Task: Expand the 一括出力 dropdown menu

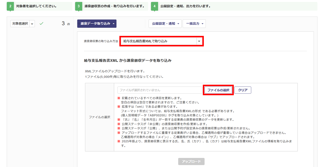Action: tap(194, 23)
